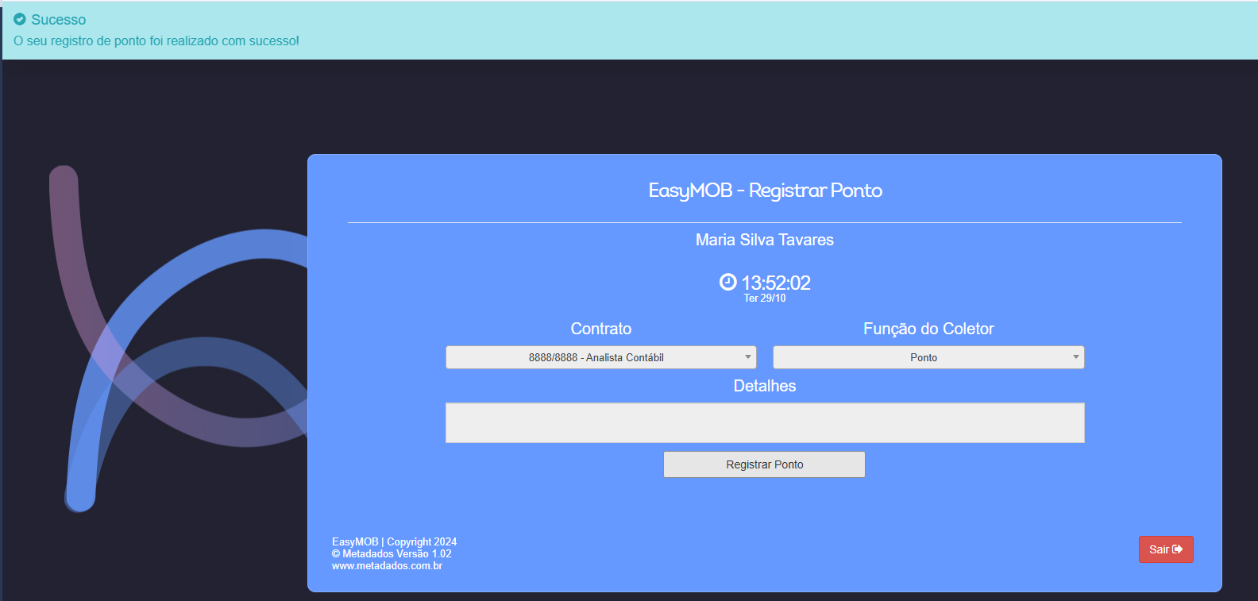Click the EasyMOB | Copyright 2024 footer text
Viewport: 1258px width, 601px height.
click(394, 542)
